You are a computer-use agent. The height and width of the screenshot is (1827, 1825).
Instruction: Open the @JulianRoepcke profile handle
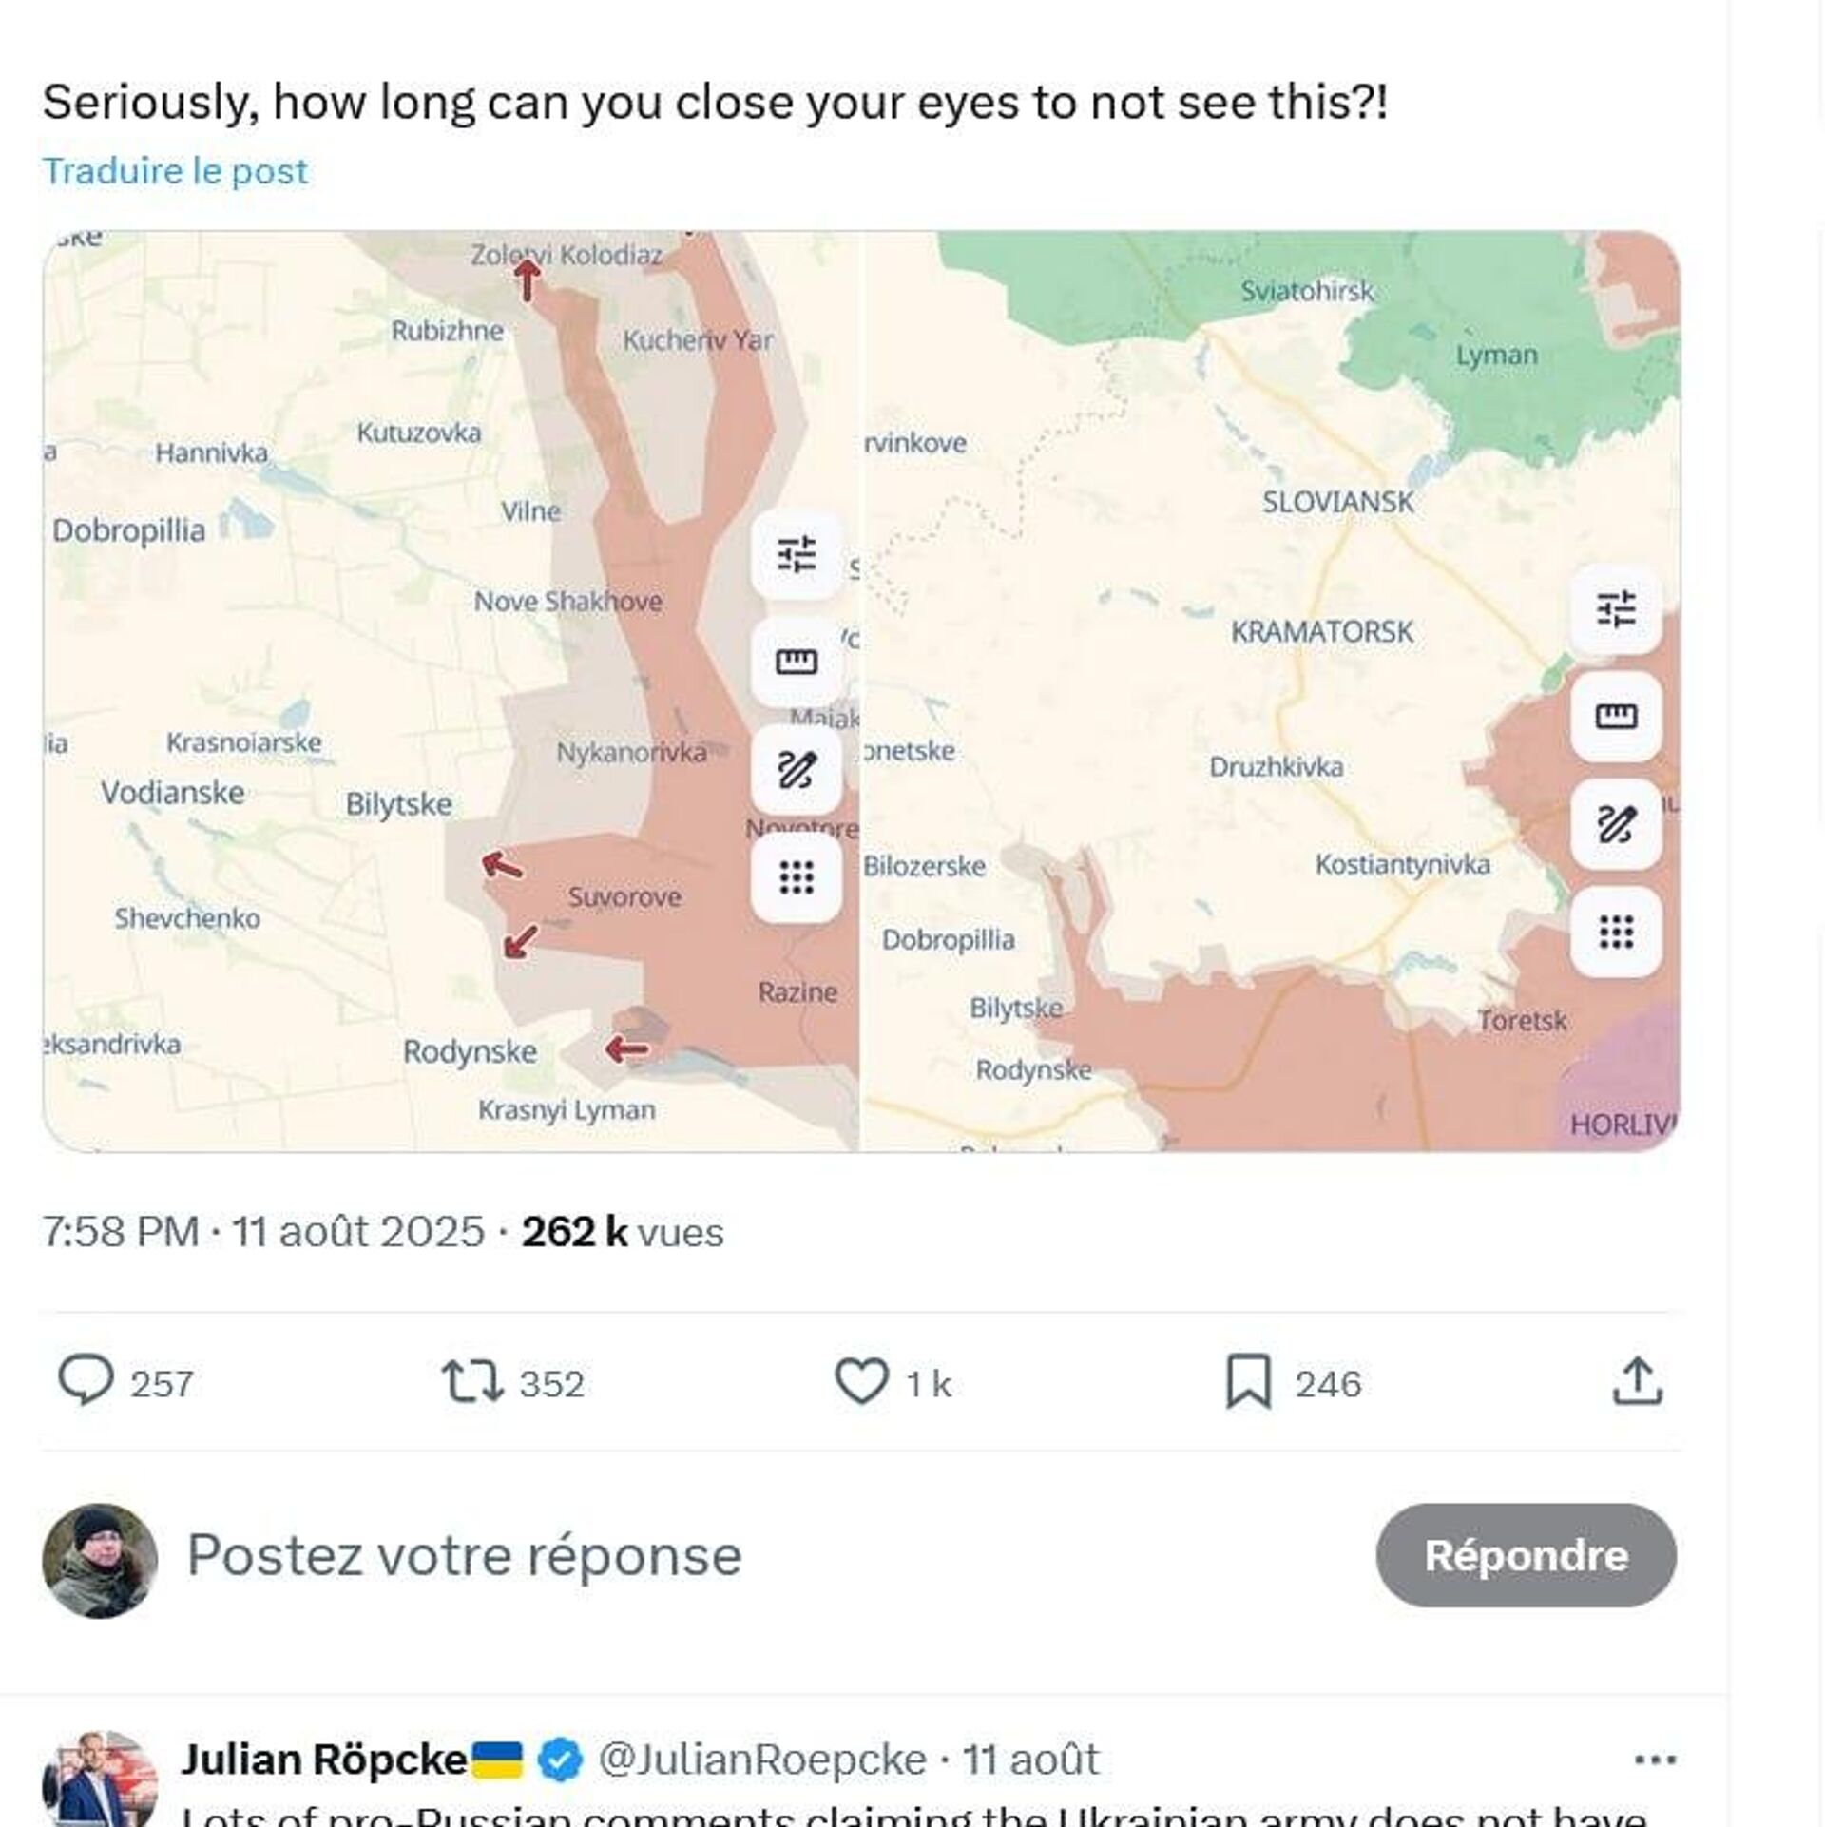761,1760
